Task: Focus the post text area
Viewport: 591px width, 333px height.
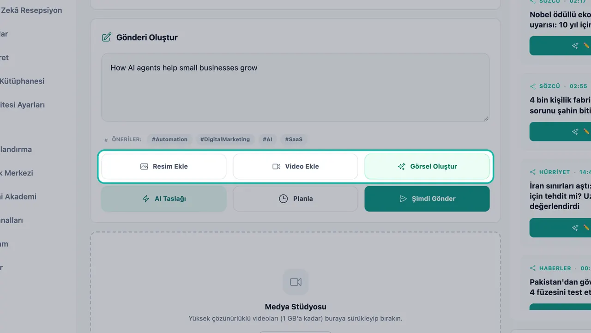Action: [295, 88]
